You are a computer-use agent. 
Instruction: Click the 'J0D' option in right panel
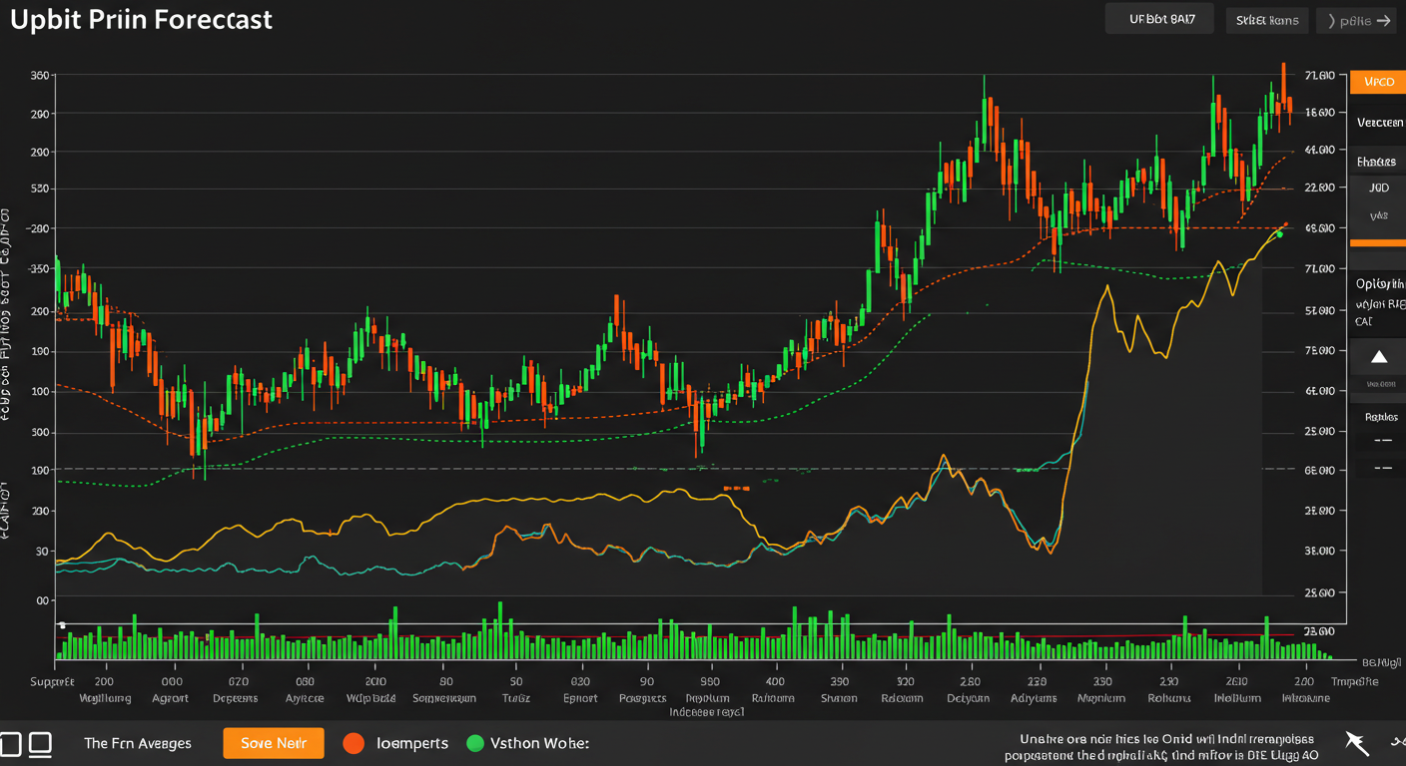[x=1378, y=188]
